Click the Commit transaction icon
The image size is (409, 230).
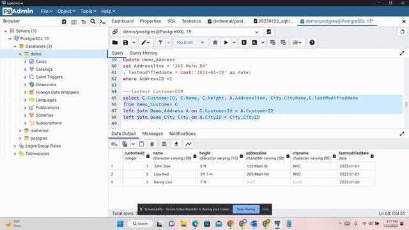pos(273,43)
